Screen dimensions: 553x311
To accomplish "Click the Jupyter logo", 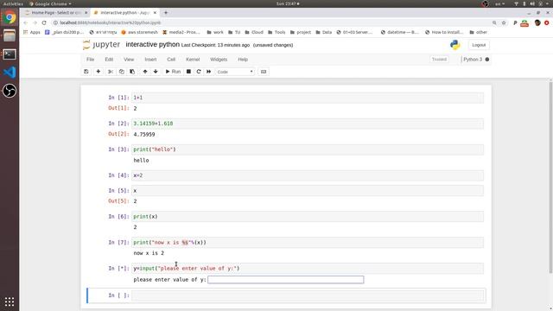I will 101,45.
